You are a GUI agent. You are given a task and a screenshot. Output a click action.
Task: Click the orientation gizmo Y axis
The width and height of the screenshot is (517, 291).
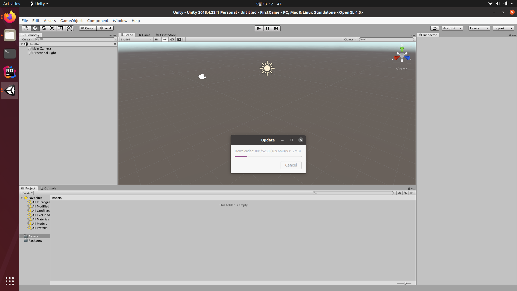pyautogui.click(x=402, y=49)
